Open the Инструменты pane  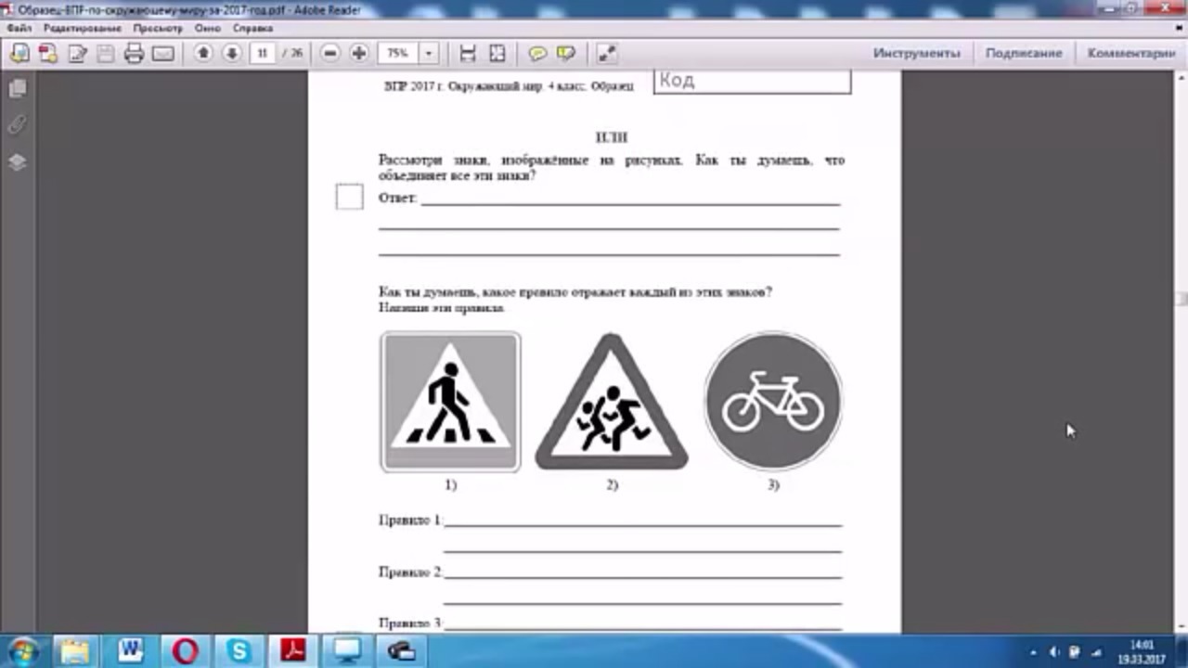(916, 54)
